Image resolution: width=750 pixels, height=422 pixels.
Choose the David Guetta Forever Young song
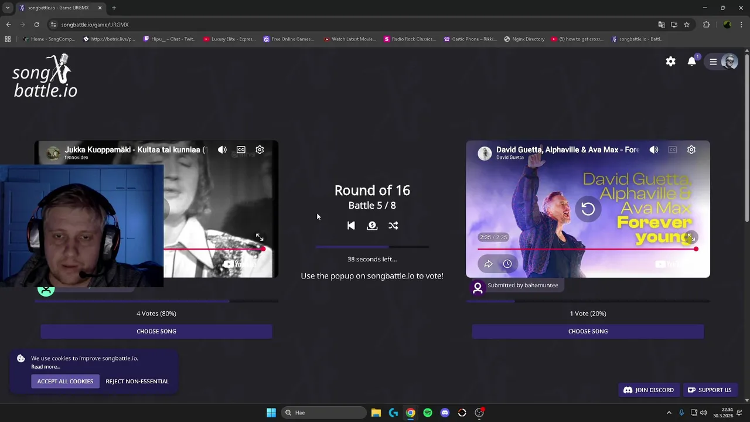pyautogui.click(x=588, y=331)
